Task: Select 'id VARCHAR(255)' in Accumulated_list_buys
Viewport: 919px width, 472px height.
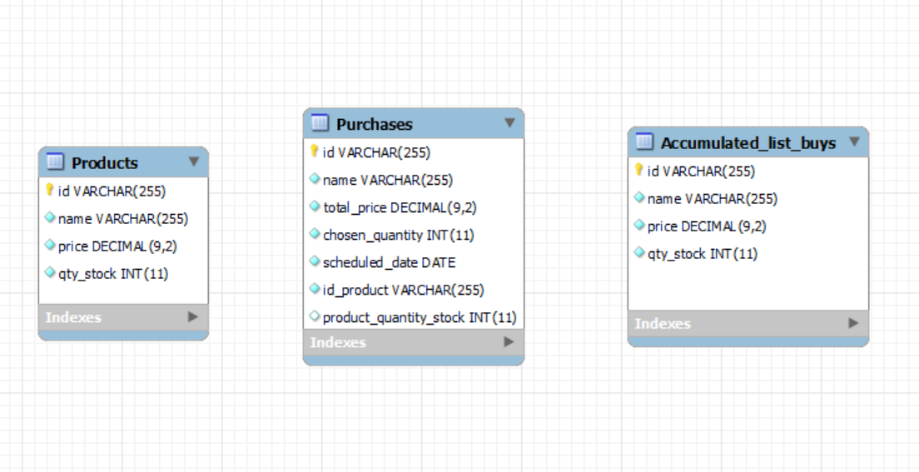Action: tap(701, 171)
